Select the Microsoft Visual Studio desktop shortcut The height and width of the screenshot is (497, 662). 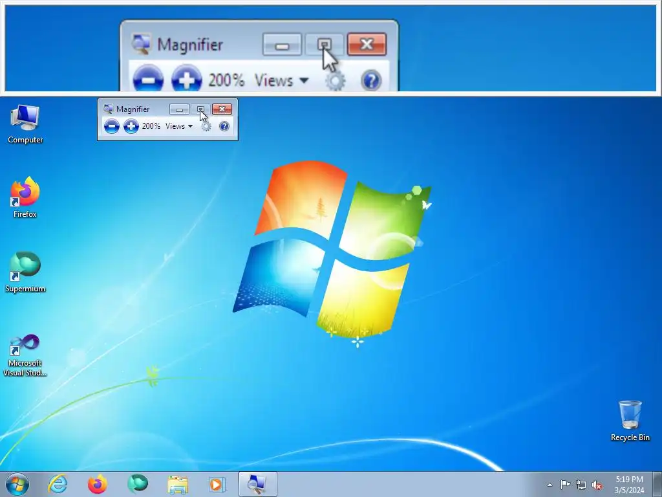[25, 355]
